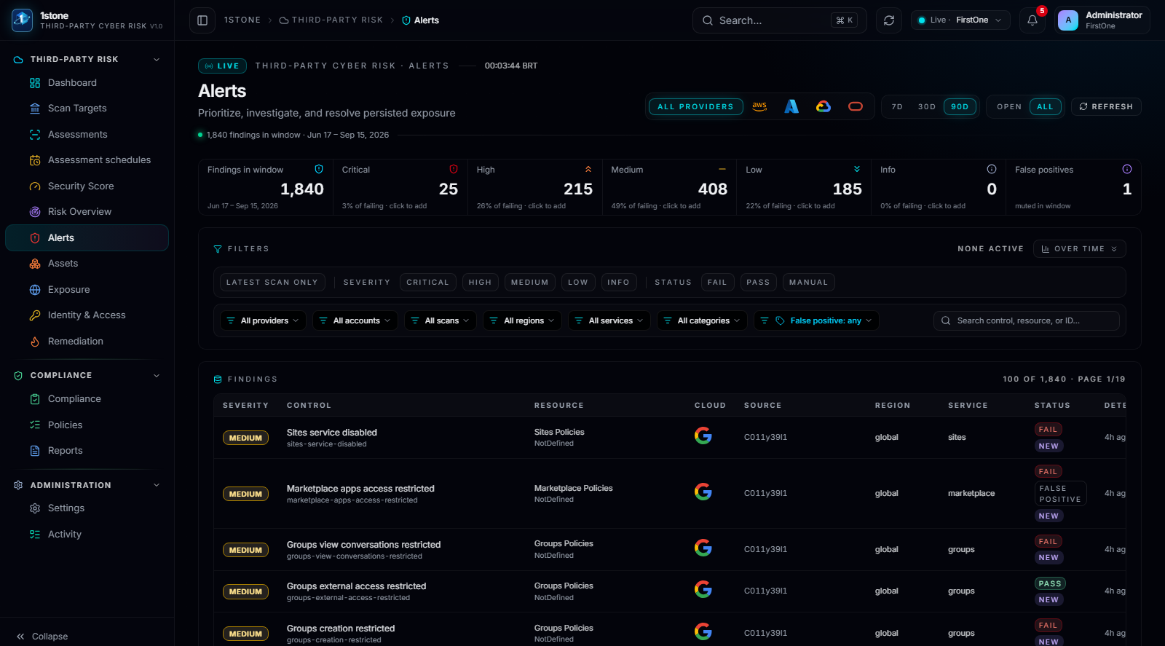Click the High findings card
Viewport: 1165px width, 646px height.
(x=535, y=187)
